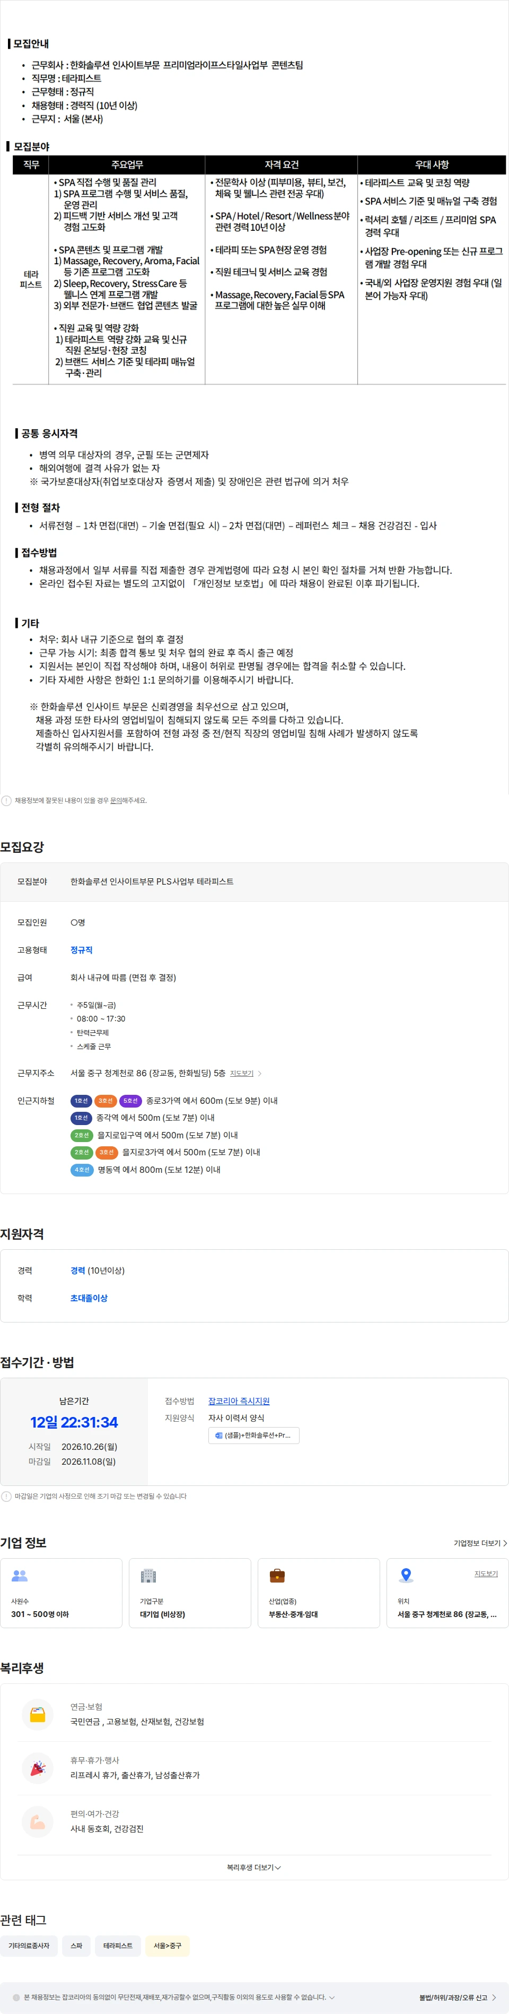Image resolution: width=509 pixels, height=2014 pixels.
Task: Click the 대기업 (비상장) company type text
Action: coord(162,1614)
